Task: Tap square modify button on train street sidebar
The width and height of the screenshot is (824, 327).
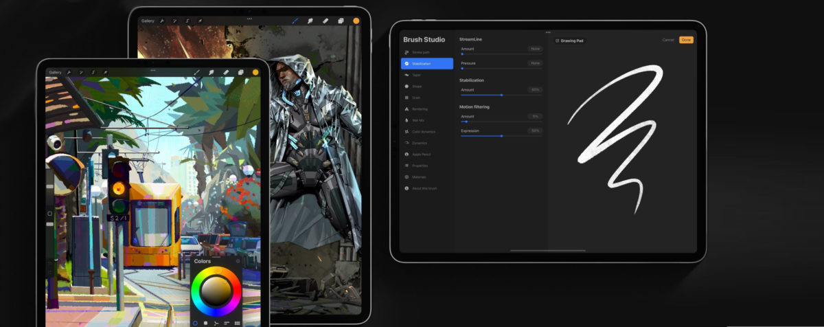Action: (x=49, y=214)
